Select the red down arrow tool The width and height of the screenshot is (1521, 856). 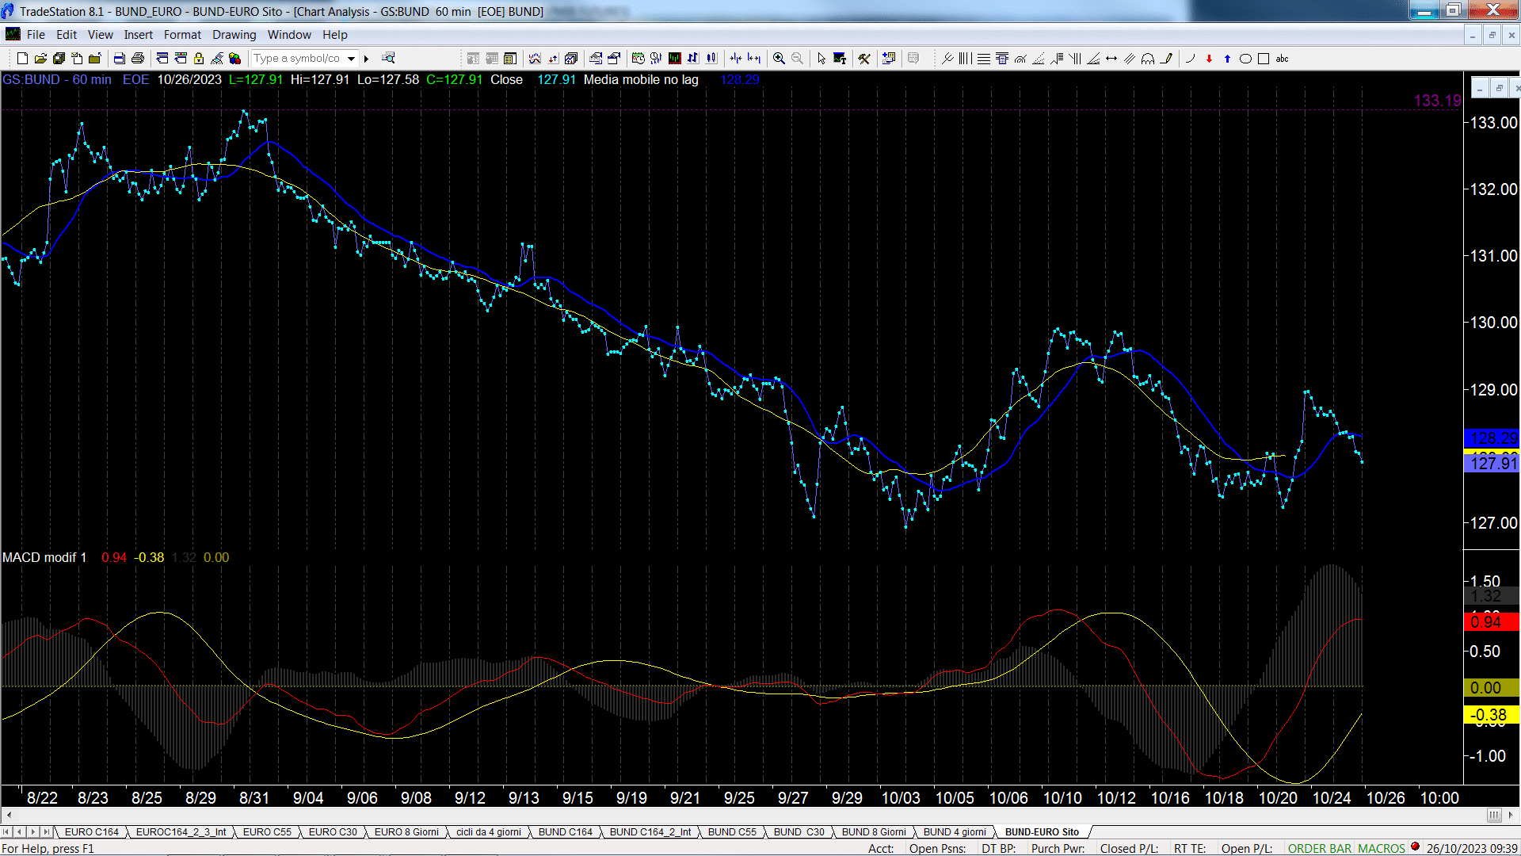click(x=1209, y=59)
